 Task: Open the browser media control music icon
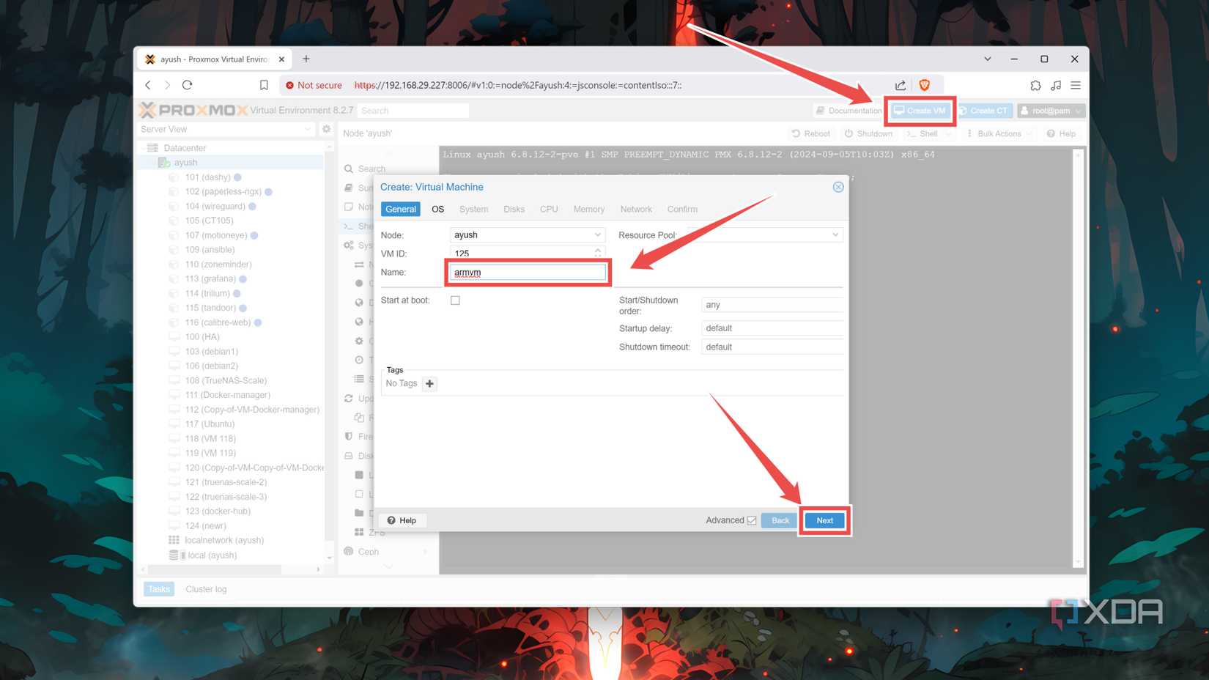click(1056, 85)
